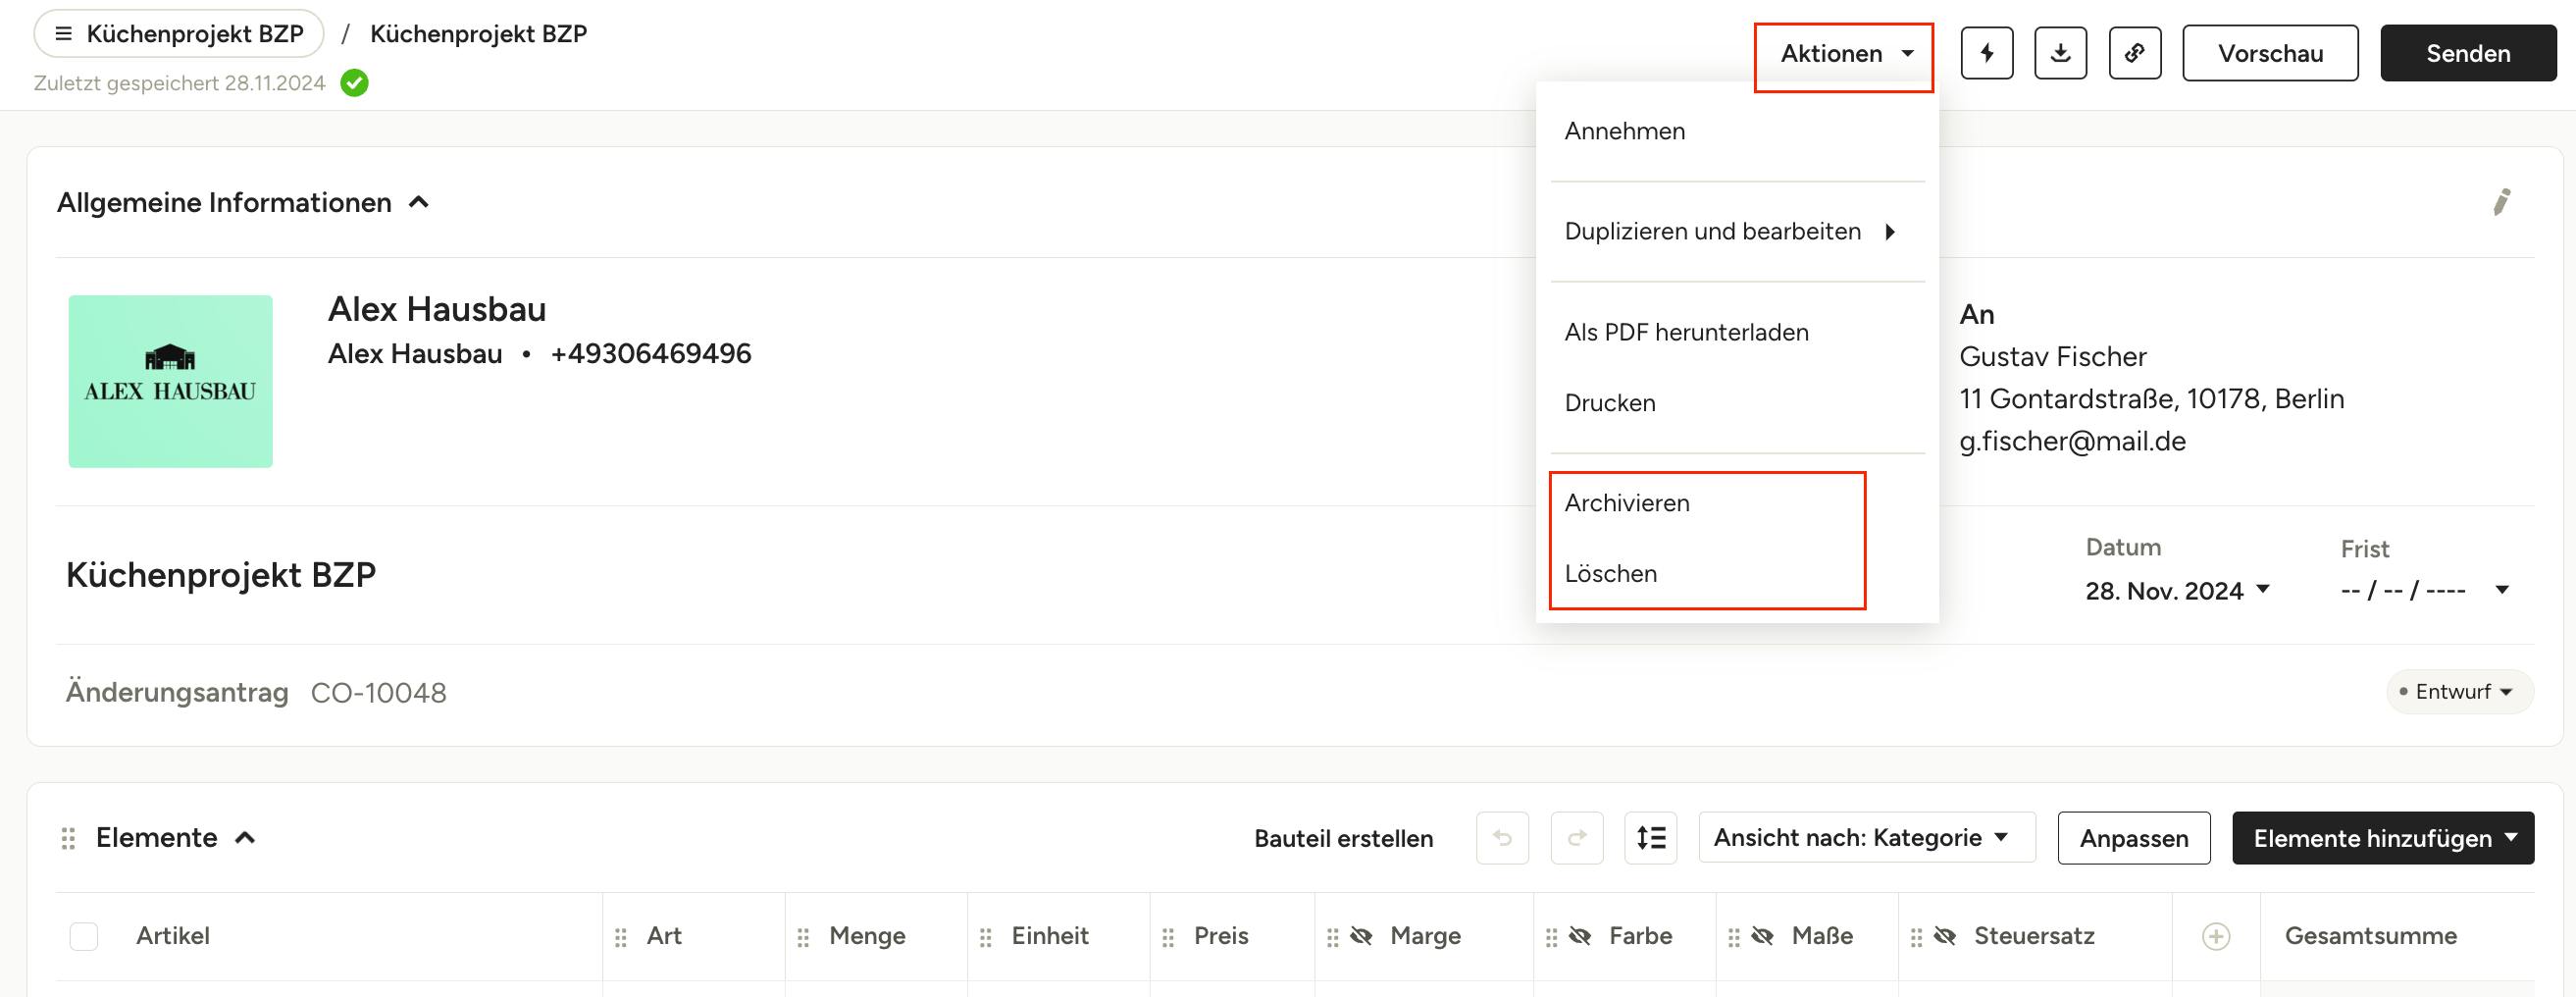Screen dimensions: 2576x997
Task: Click the Küchenprojekt BZP title field
Action: 221,576
